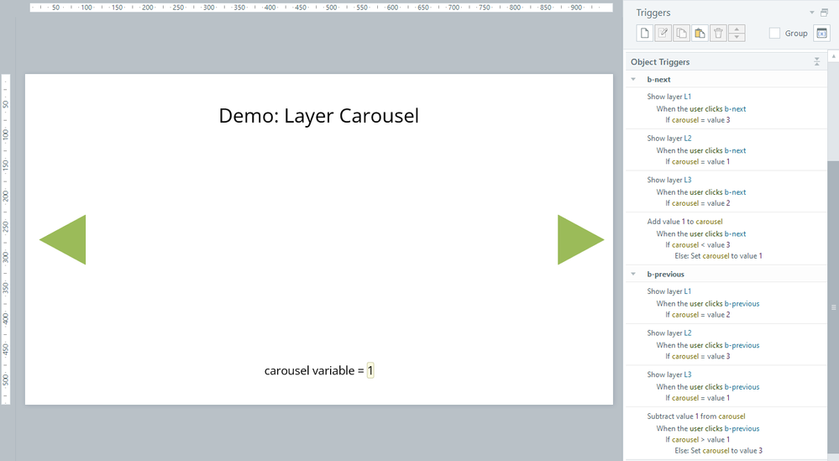Edit the selected trigger
The width and height of the screenshot is (839, 461).
point(663,33)
